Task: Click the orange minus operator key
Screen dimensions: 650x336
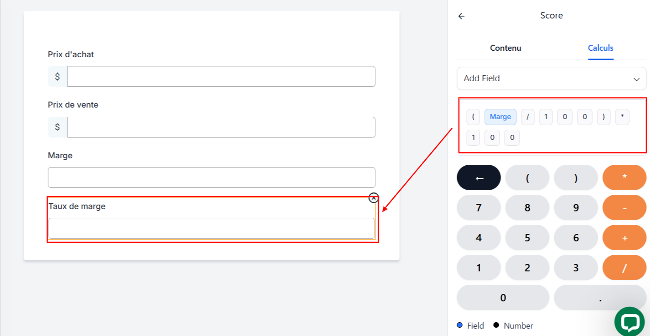Action: click(625, 208)
